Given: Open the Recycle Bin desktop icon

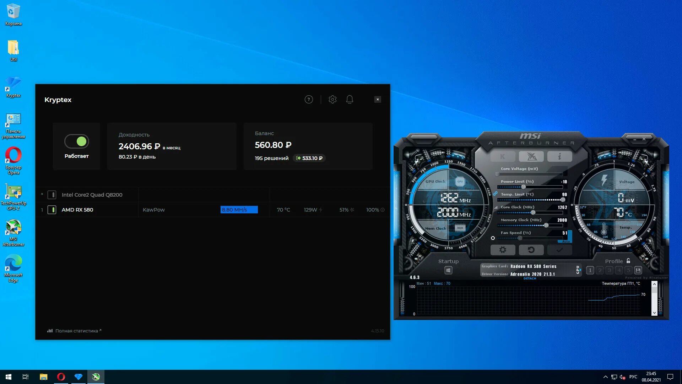Looking at the screenshot, I should [x=13, y=14].
